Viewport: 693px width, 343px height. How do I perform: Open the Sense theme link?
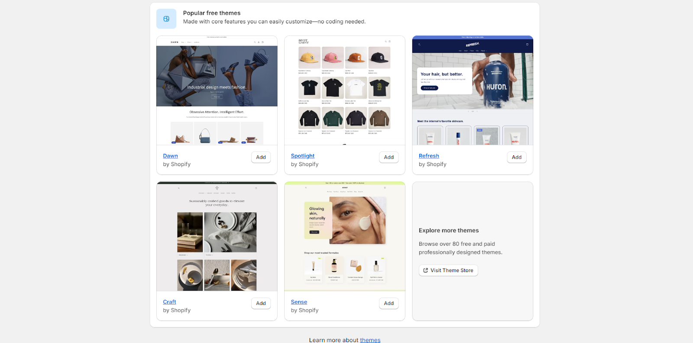pyautogui.click(x=299, y=302)
